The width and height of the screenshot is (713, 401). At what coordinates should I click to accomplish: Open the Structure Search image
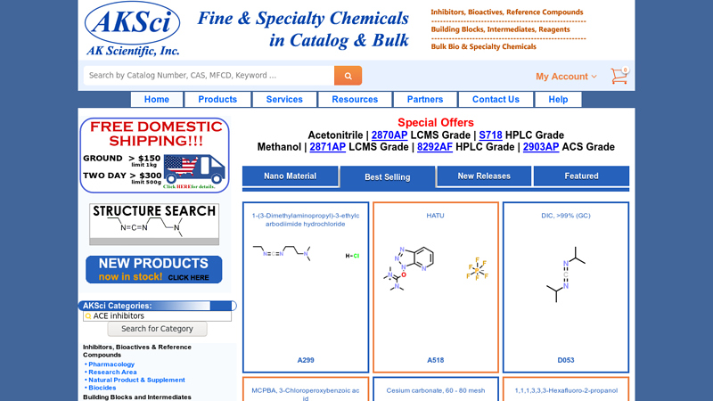pyautogui.click(x=154, y=224)
